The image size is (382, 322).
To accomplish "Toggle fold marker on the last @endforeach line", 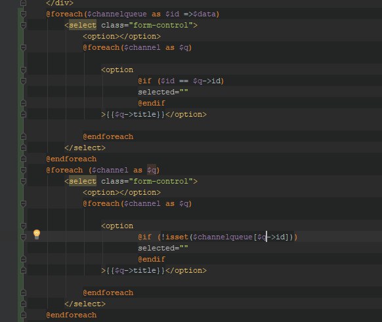I will pyautogui.click(x=24, y=315).
